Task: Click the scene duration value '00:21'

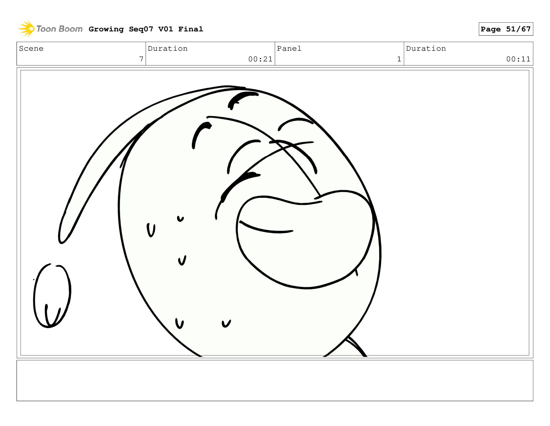Action: pyautogui.click(x=260, y=59)
